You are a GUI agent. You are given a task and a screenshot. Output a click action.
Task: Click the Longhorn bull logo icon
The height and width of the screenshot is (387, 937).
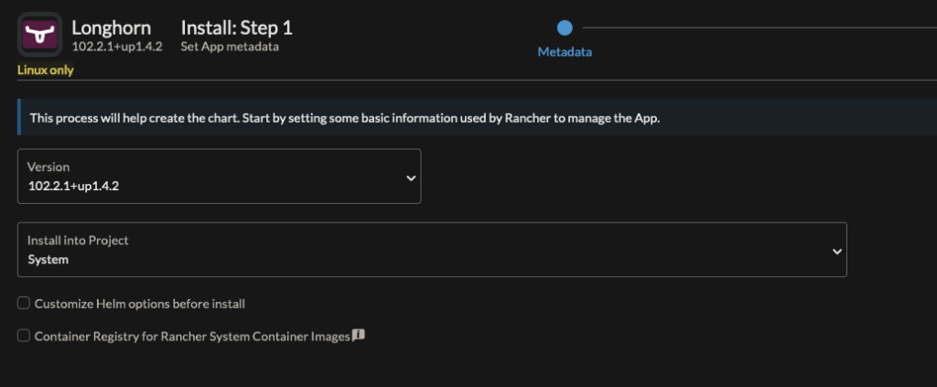39,35
